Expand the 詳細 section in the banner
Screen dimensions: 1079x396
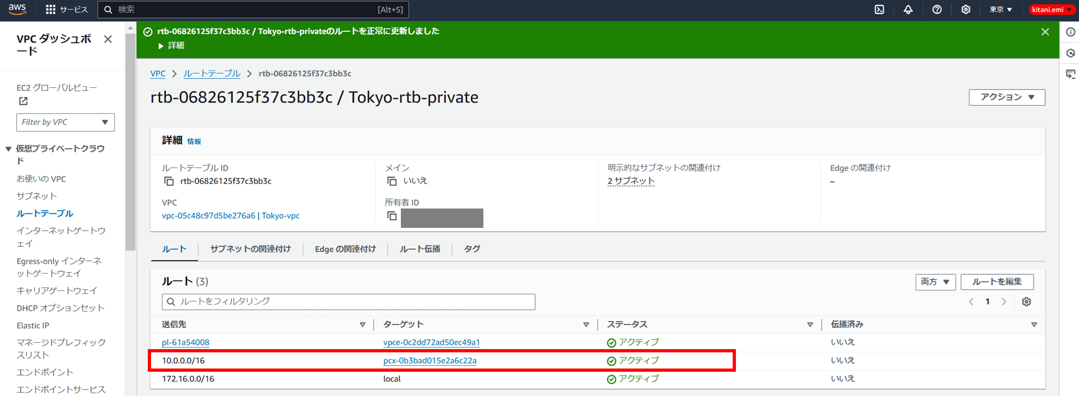[171, 46]
